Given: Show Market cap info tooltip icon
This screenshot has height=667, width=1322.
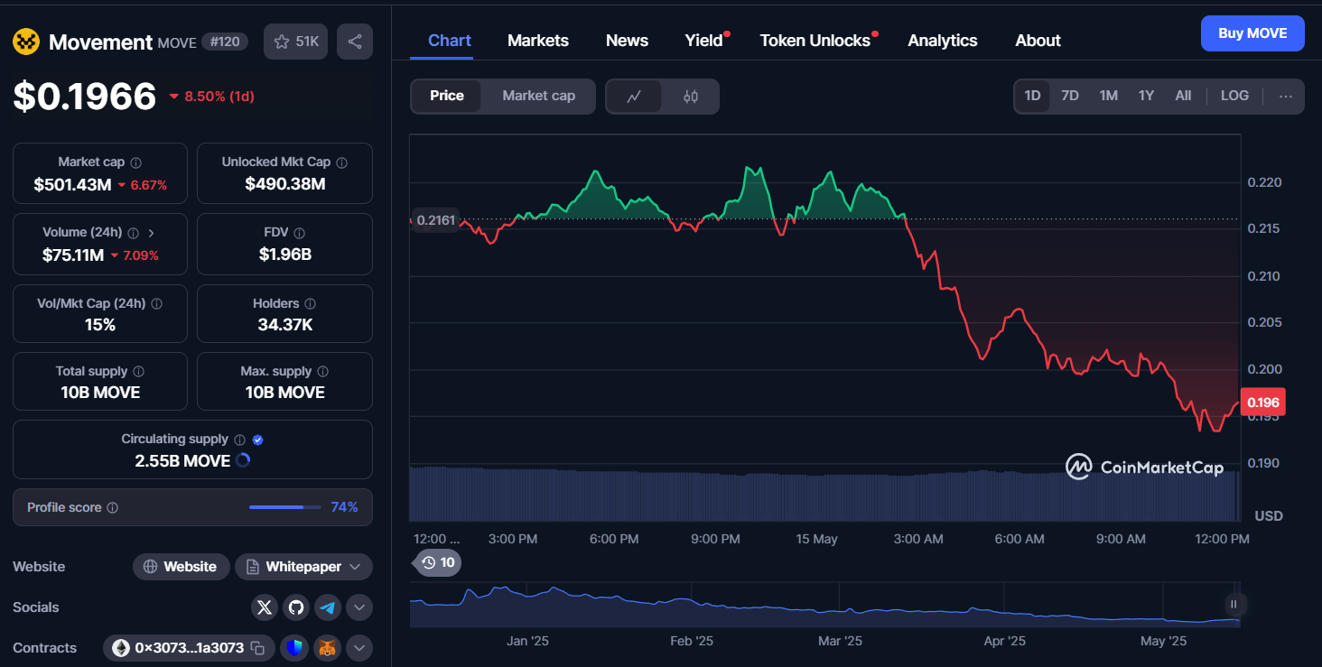Looking at the screenshot, I should point(136,162).
